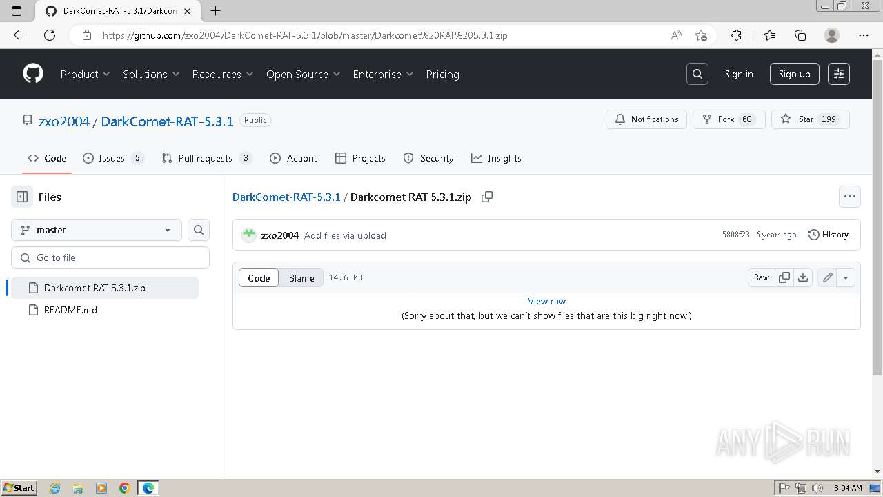Open Edge settings and more menu

pyautogui.click(x=864, y=35)
